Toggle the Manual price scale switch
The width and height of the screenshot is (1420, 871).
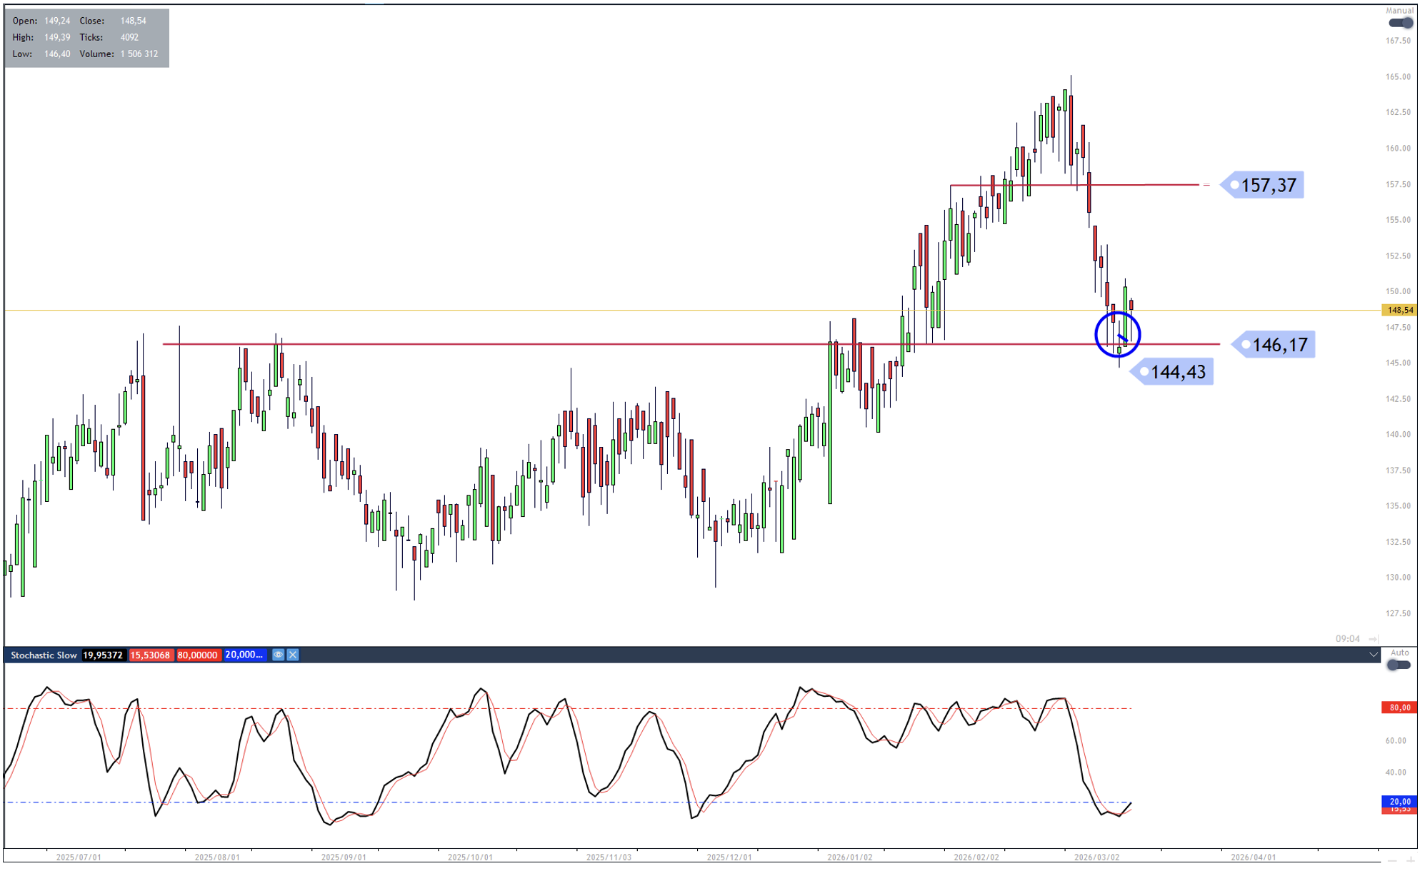(1399, 23)
